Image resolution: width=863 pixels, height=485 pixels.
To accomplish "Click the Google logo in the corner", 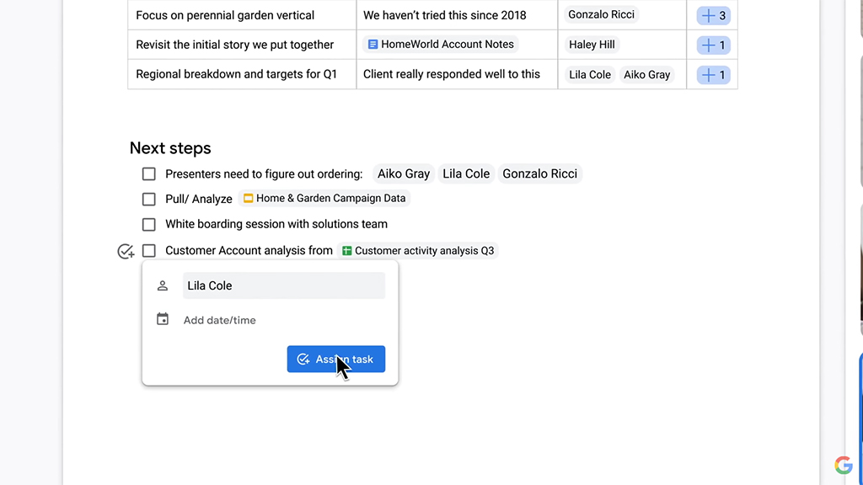I will [843, 465].
